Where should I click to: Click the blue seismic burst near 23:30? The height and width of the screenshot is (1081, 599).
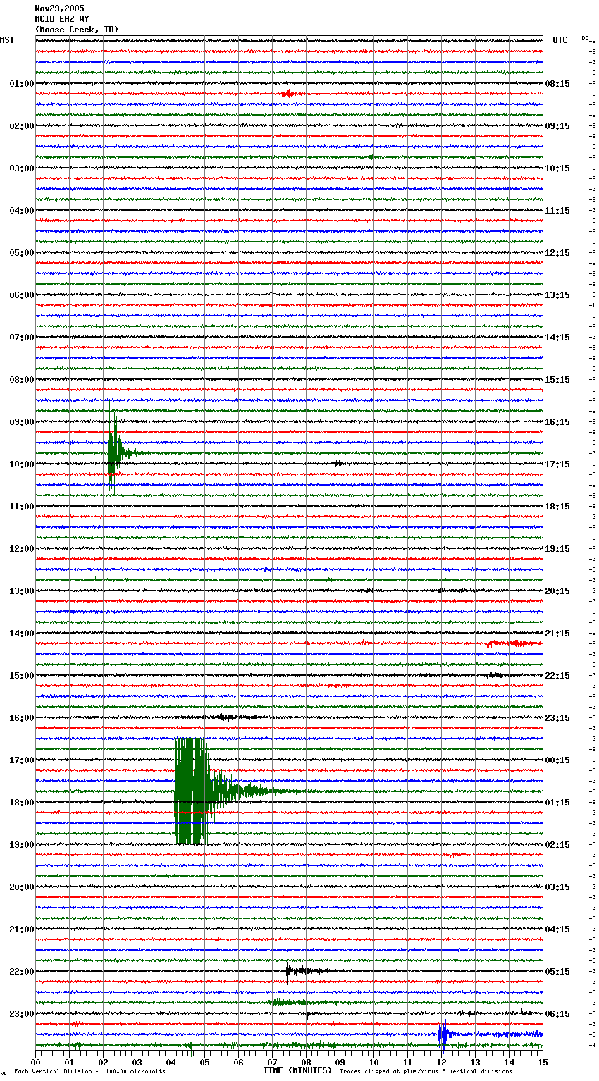pyautogui.click(x=443, y=1034)
